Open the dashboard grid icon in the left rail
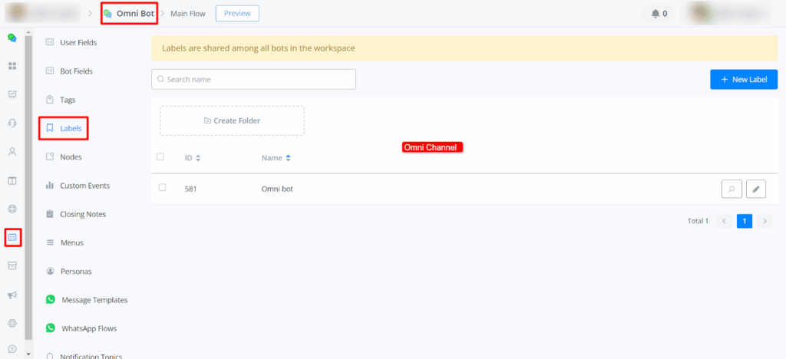The image size is (786, 359). click(x=12, y=66)
